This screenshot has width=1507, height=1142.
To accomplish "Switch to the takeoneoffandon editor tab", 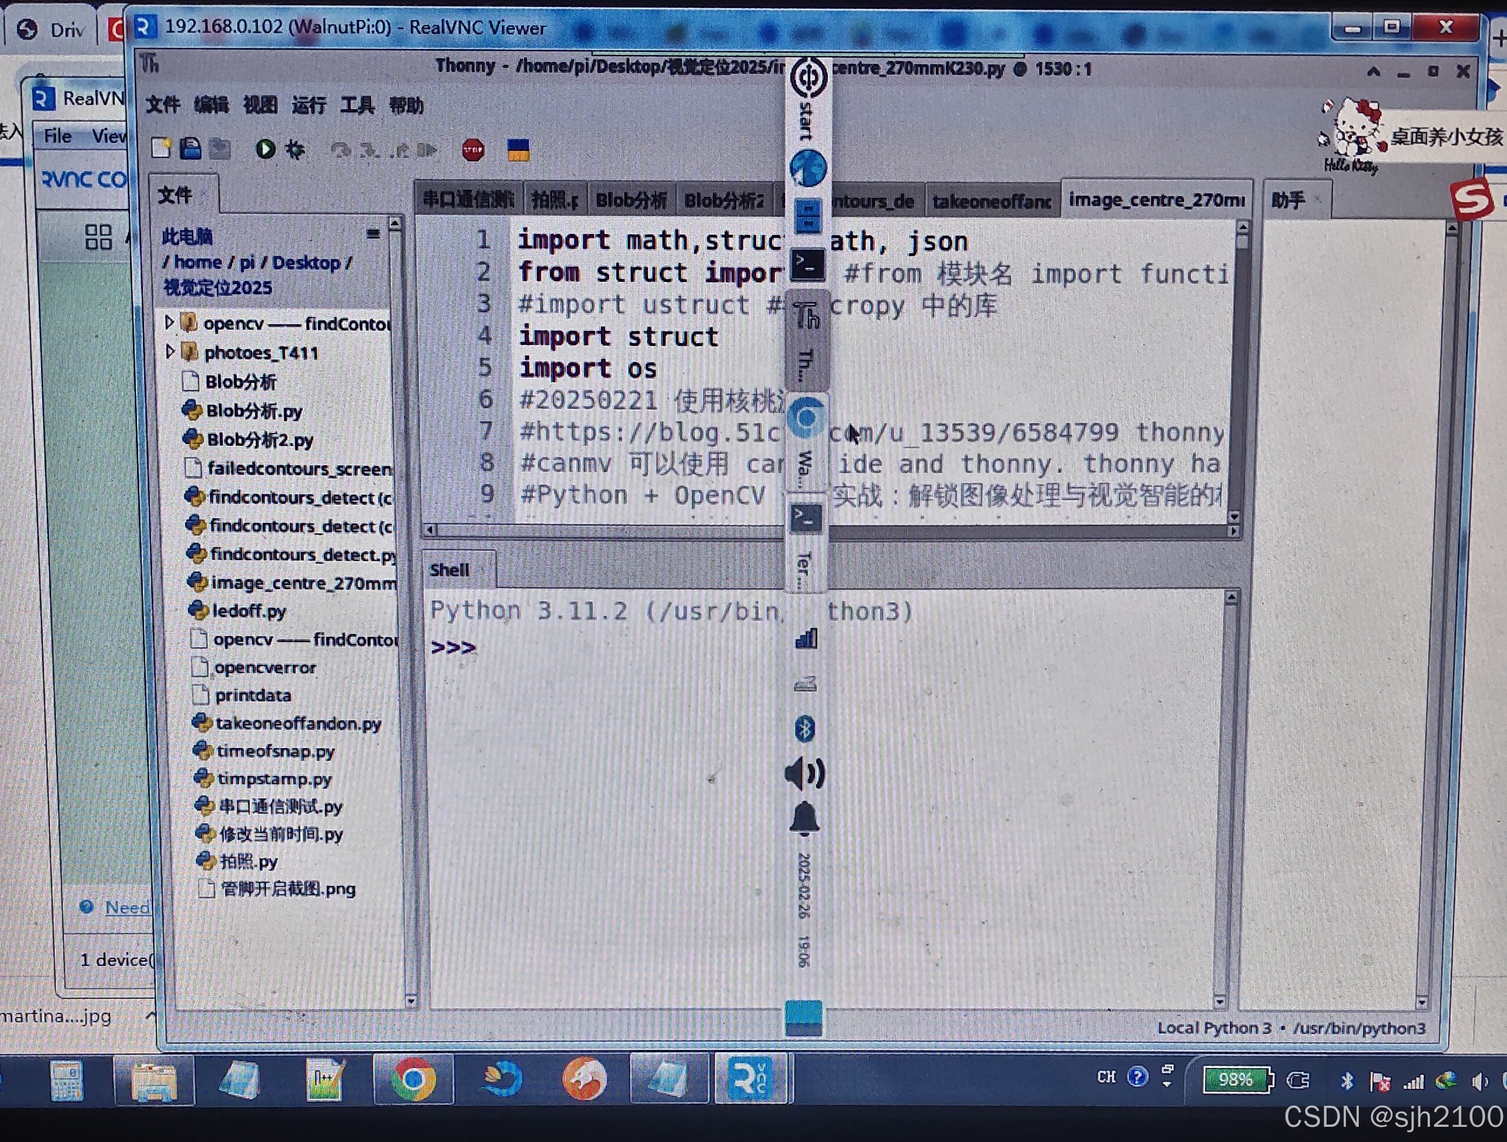I will pos(991,201).
